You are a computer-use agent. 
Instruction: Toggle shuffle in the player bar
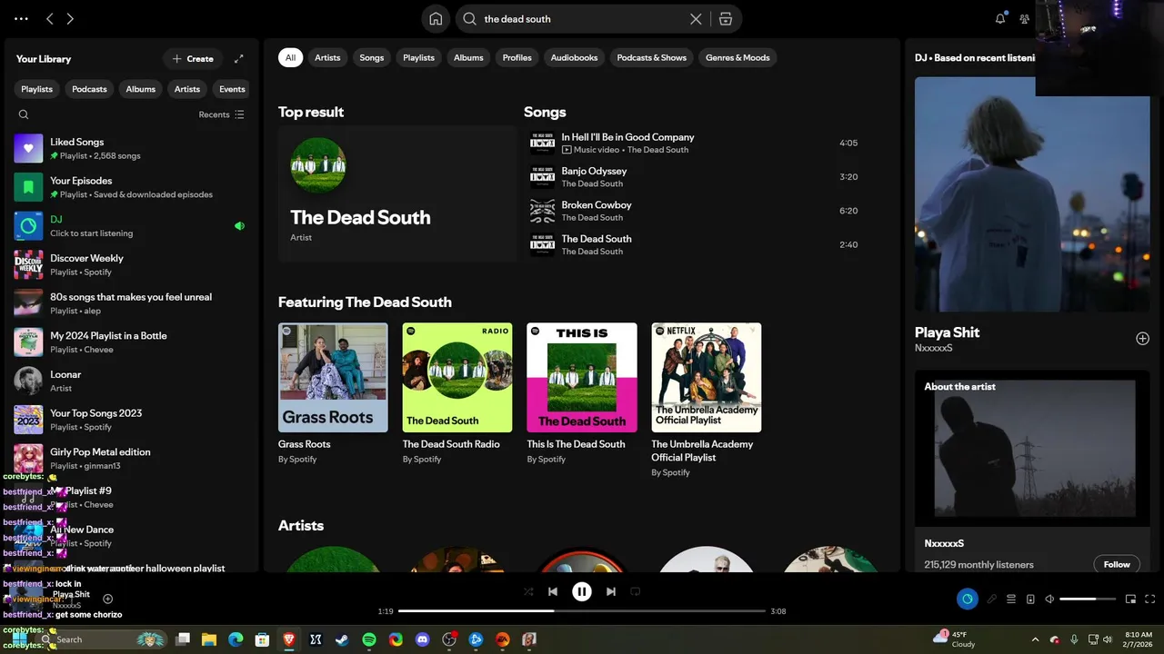click(528, 591)
